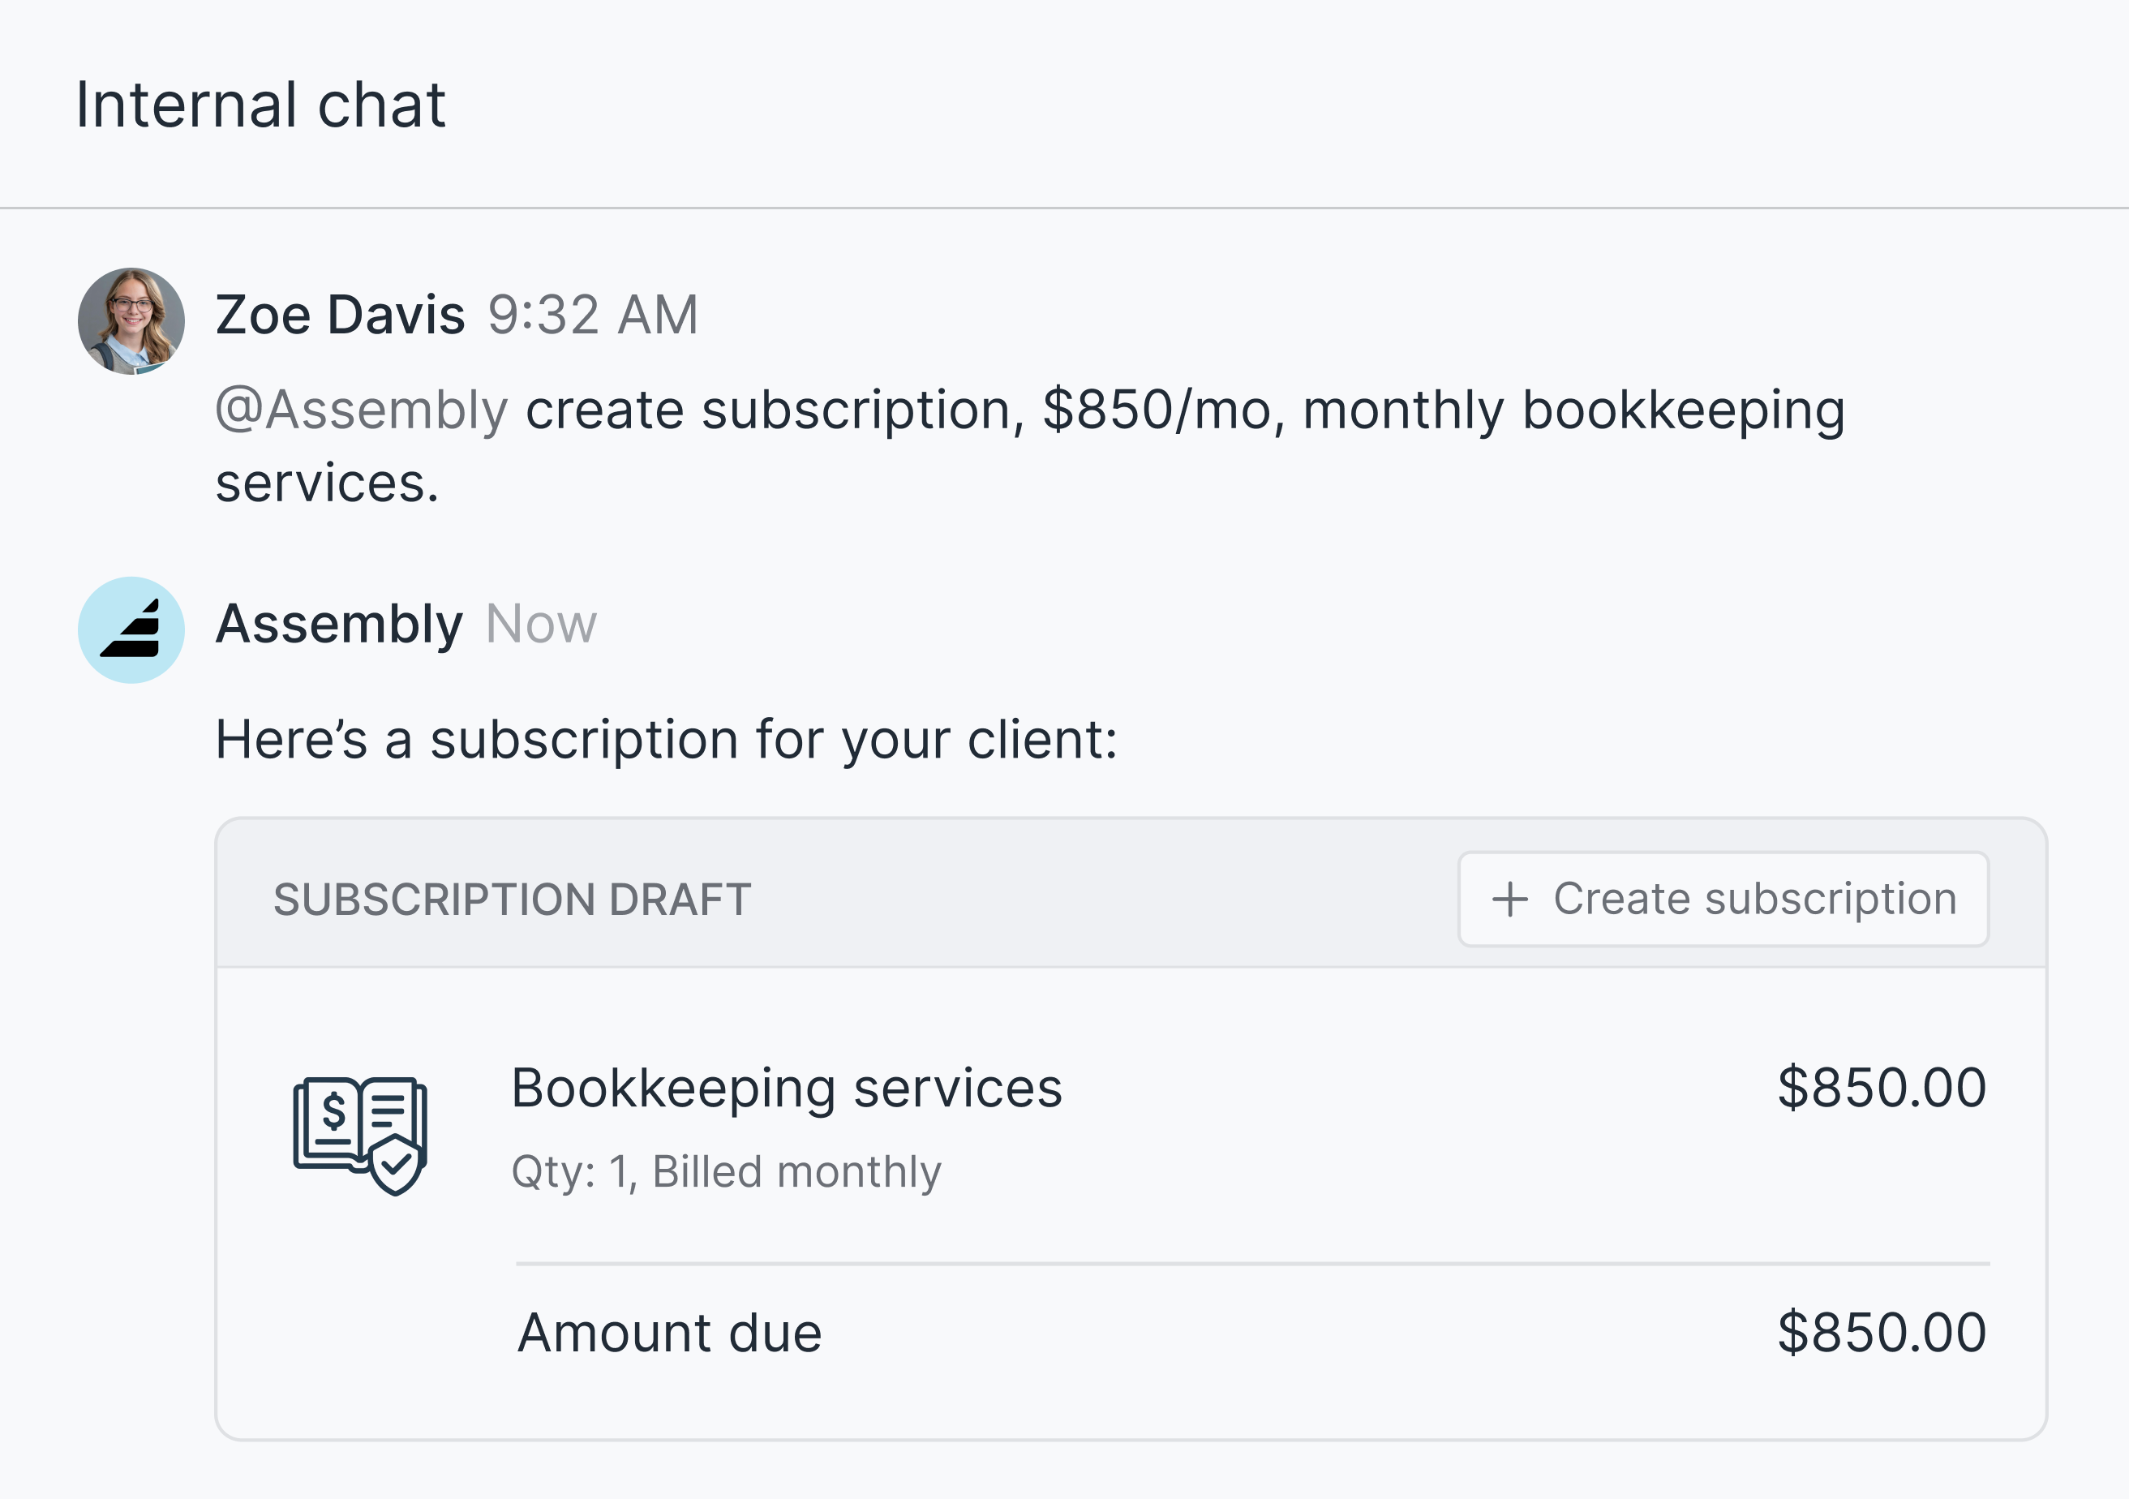Click the SUBSCRIPTION DRAFT header label
The width and height of the screenshot is (2129, 1499).
(512, 900)
